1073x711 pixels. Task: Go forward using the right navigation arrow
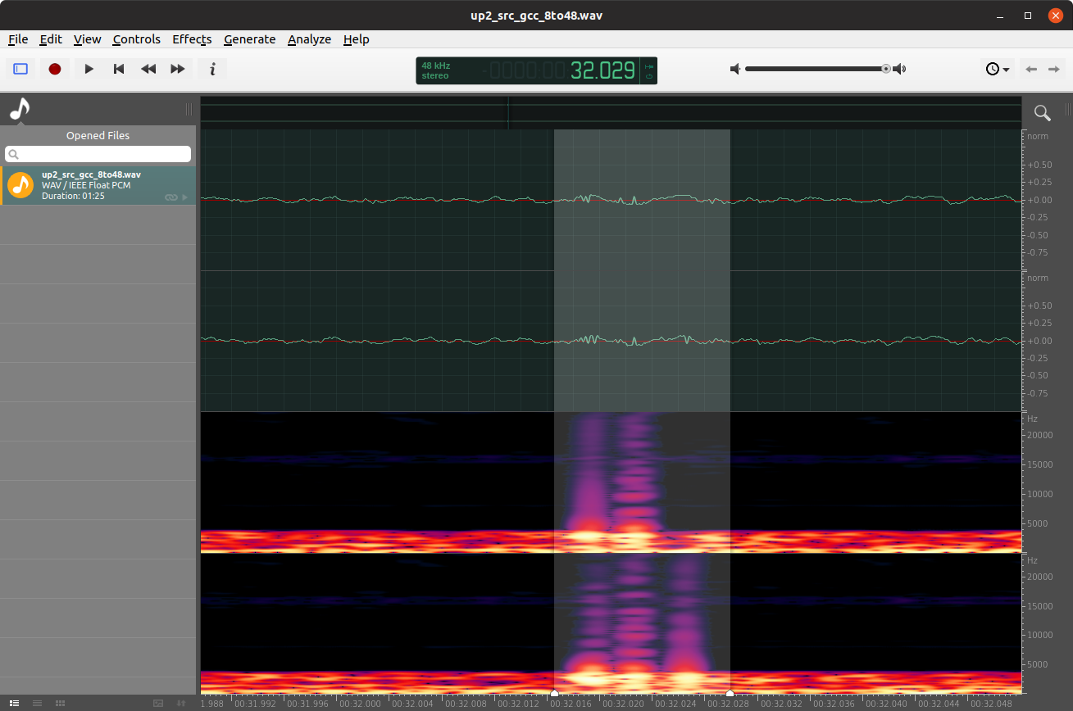[1055, 69]
